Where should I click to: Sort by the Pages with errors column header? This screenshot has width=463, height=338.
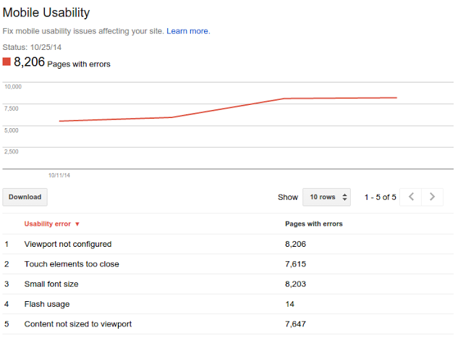click(x=314, y=224)
